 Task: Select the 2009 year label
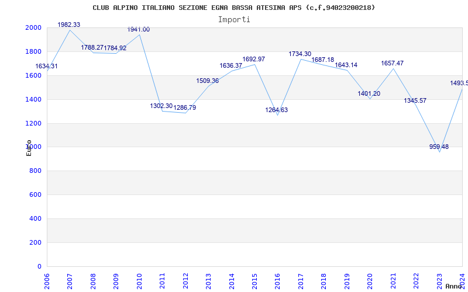116,281
